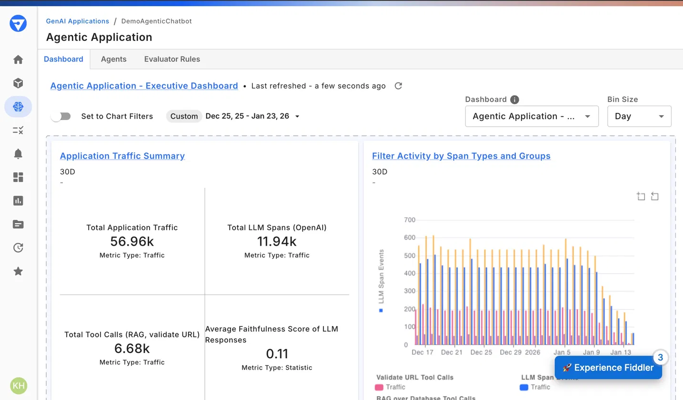683x400 pixels.
Task: Open the cube-shaped Models icon
Action: pos(18,83)
